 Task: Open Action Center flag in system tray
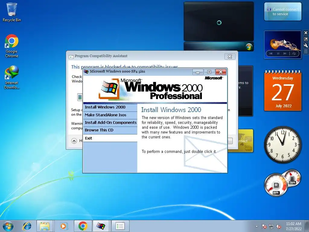264,227
